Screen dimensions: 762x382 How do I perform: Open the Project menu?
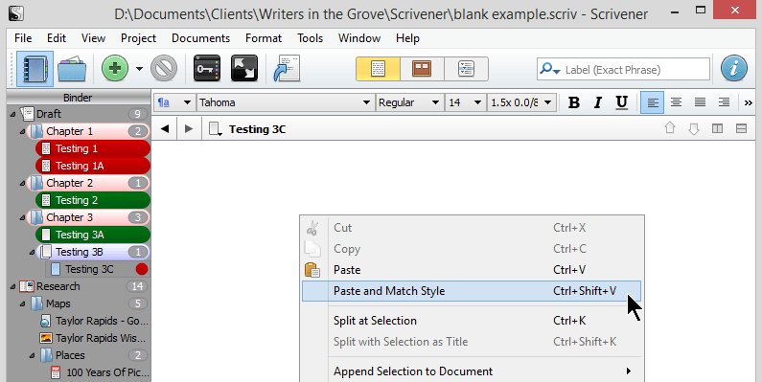pos(138,38)
